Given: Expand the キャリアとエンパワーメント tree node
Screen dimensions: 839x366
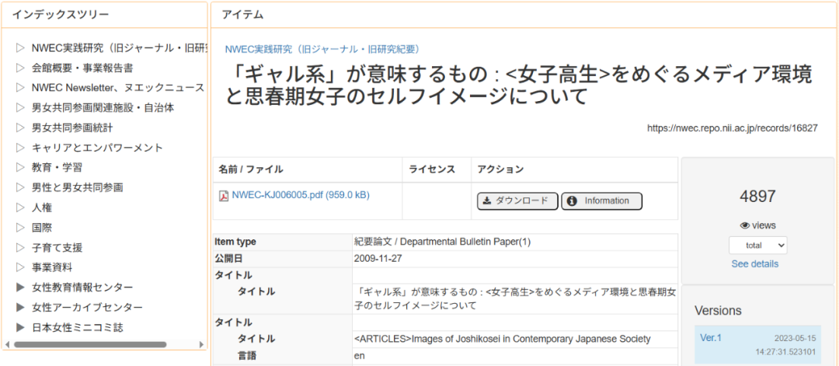Looking at the screenshot, I should pyautogui.click(x=21, y=148).
